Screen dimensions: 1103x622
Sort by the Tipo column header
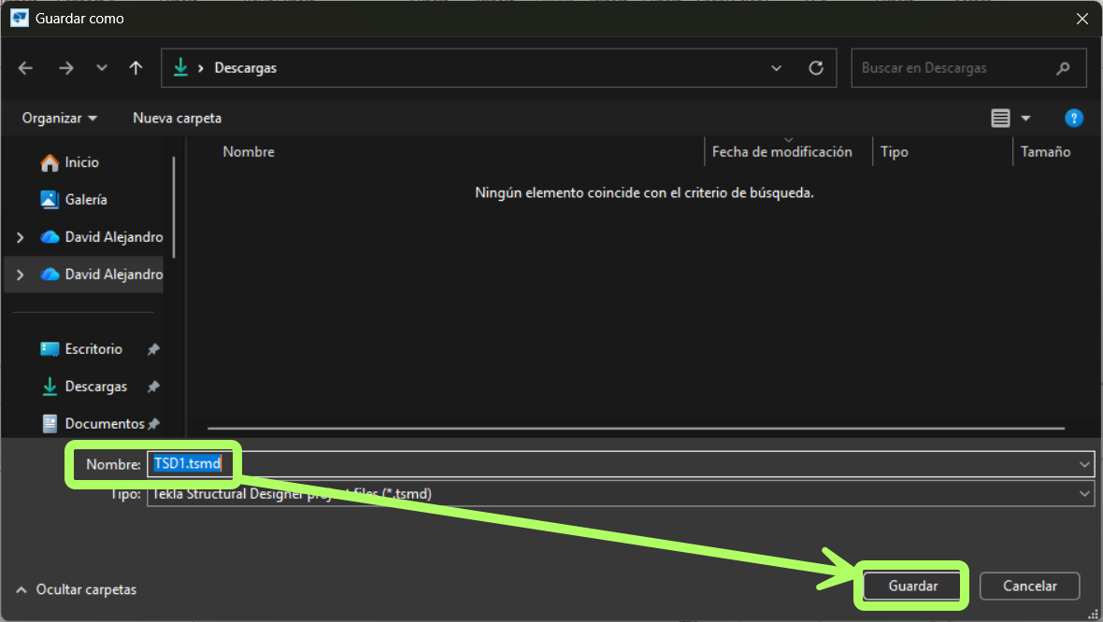pos(894,152)
